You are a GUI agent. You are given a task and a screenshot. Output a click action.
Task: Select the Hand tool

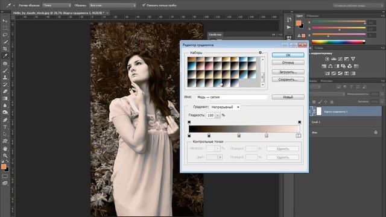click(5, 149)
